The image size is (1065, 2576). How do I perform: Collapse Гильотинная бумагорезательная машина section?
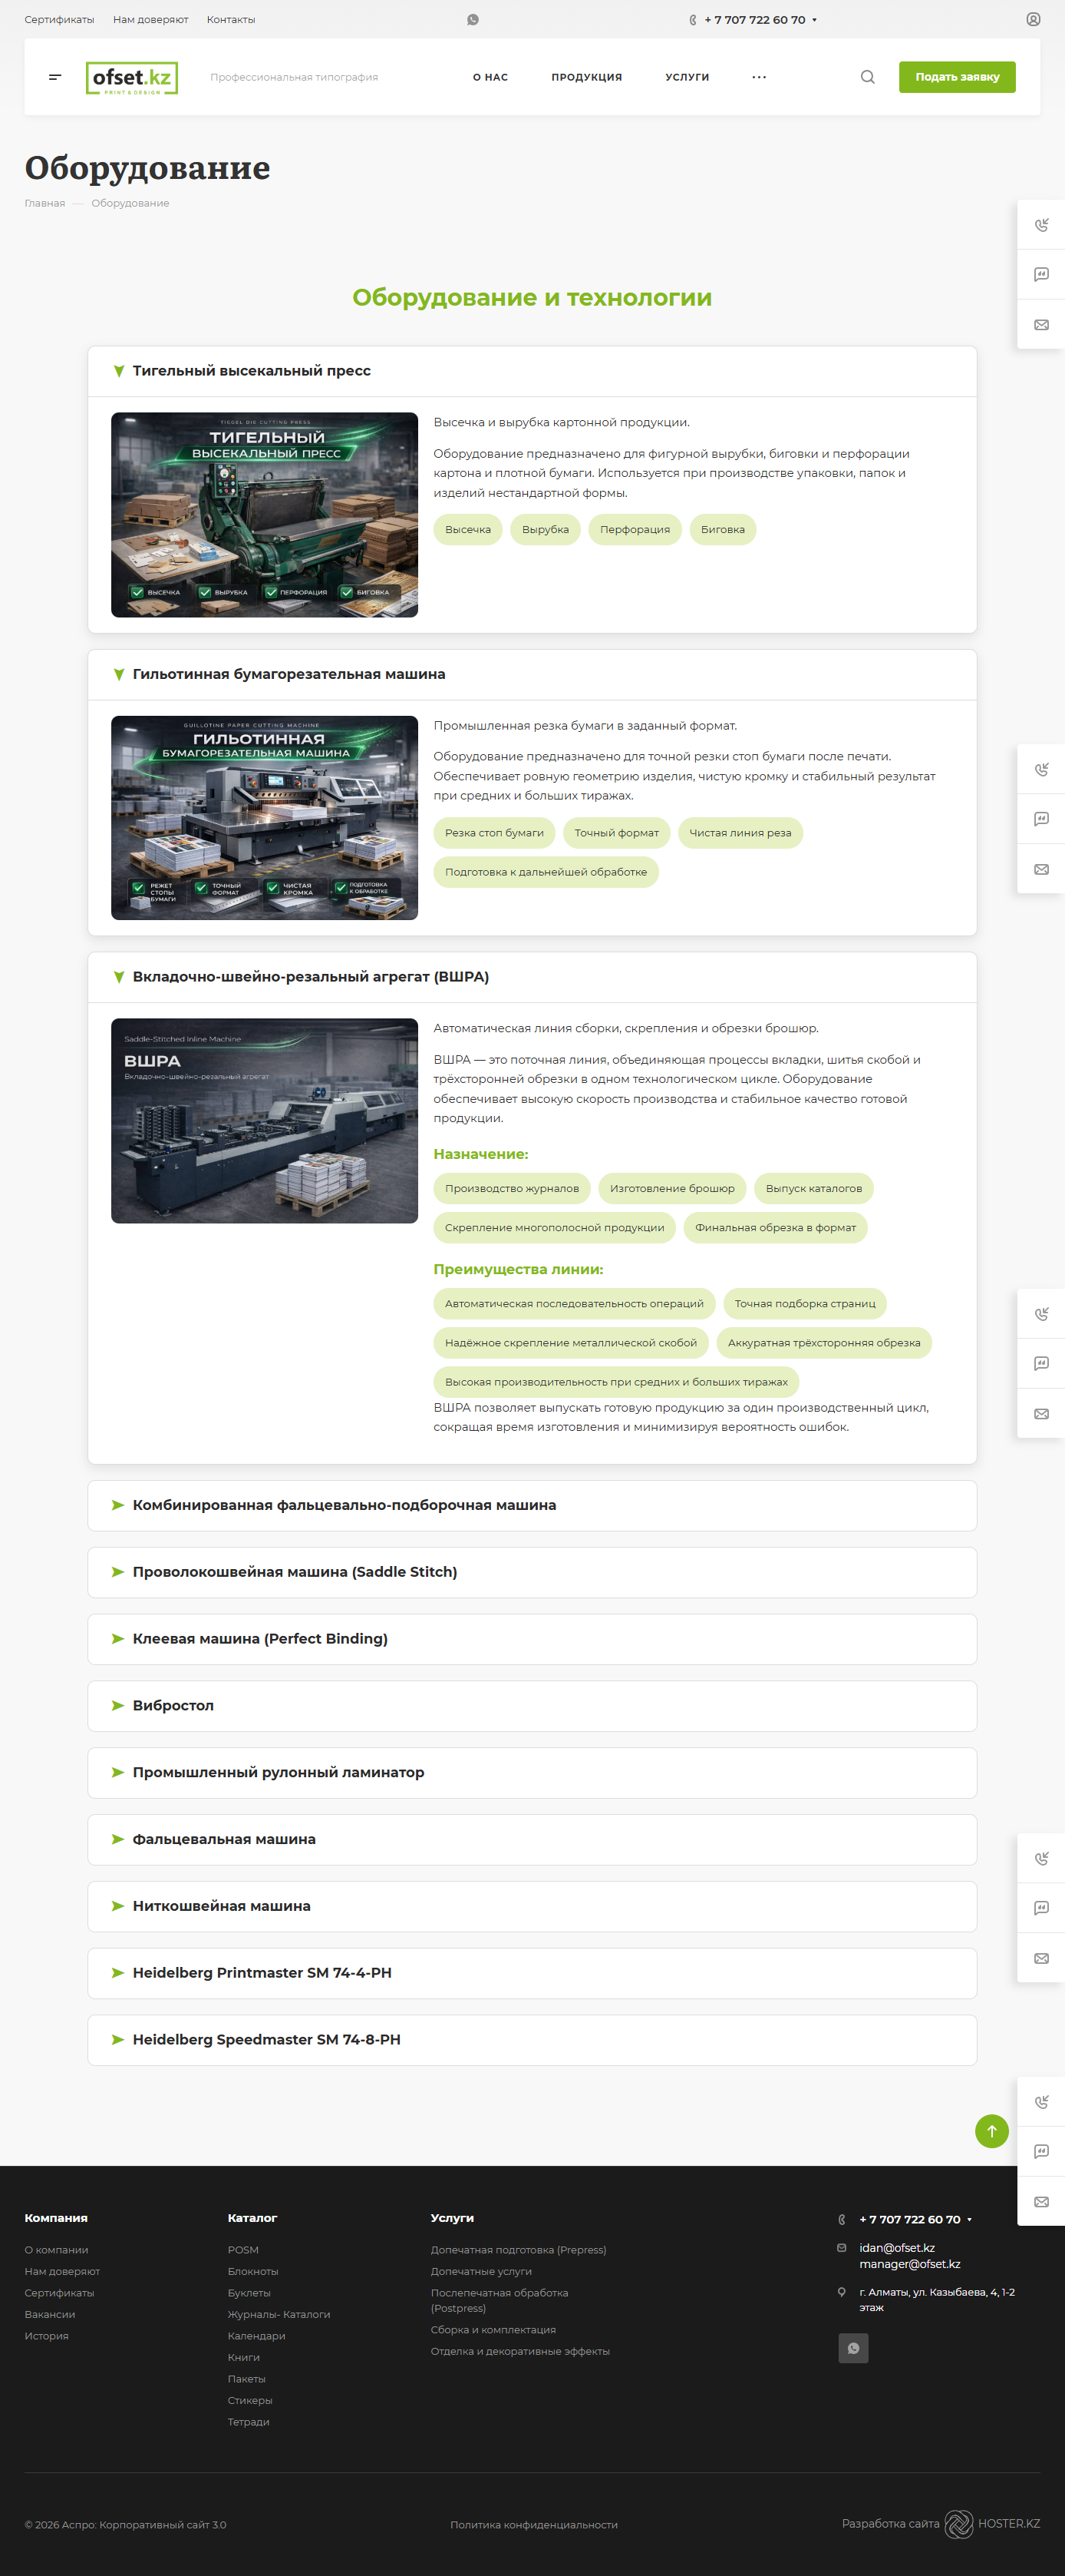pyautogui.click(x=532, y=675)
